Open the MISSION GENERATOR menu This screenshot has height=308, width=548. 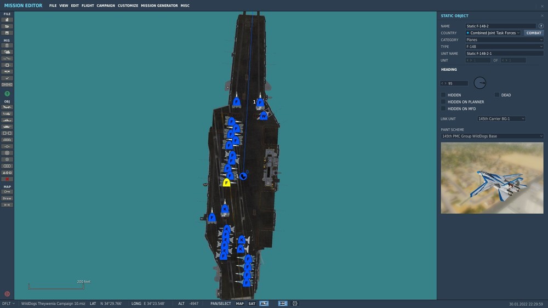(159, 5)
